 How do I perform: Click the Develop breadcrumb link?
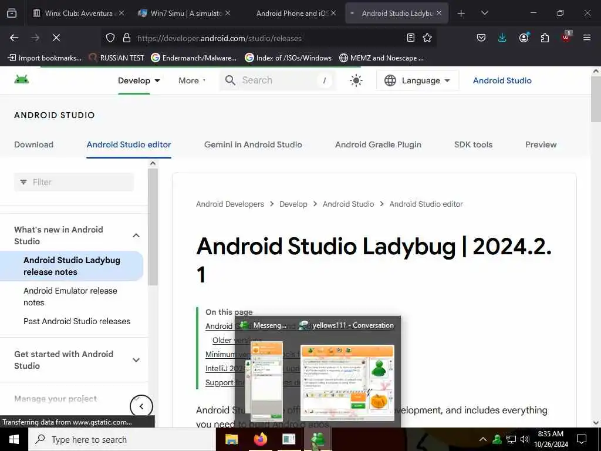[293, 204]
